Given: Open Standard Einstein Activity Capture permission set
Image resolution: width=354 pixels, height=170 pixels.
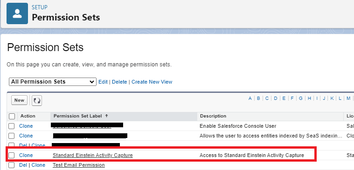Looking at the screenshot, I should coord(93,156).
